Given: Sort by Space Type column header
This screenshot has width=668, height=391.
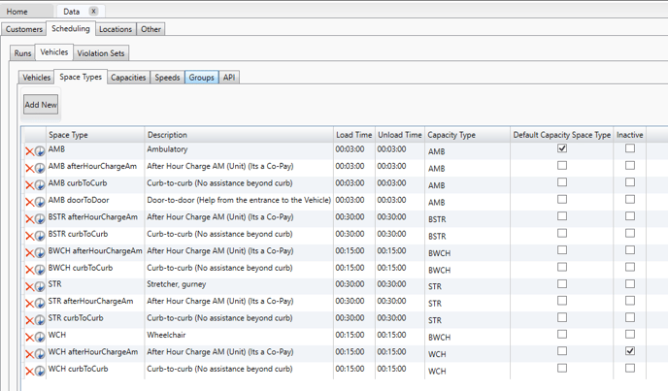Looking at the screenshot, I should pos(68,135).
